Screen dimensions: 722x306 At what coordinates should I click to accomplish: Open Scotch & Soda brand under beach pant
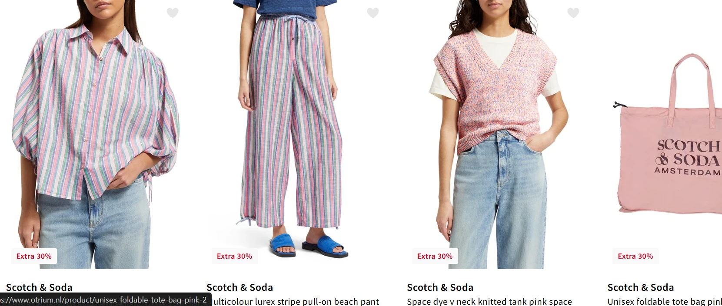point(240,287)
